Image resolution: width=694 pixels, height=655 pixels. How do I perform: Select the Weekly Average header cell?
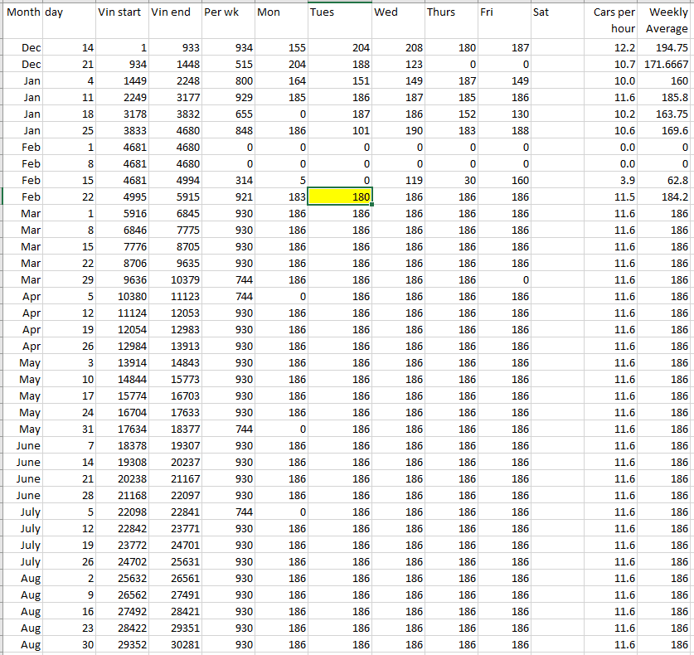coord(666,21)
